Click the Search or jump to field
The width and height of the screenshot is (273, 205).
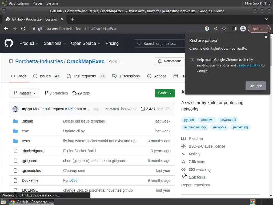[160, 44]
